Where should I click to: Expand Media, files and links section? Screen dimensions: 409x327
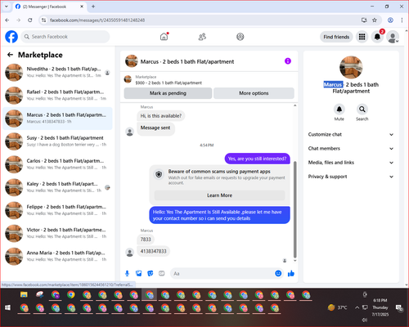351,163
